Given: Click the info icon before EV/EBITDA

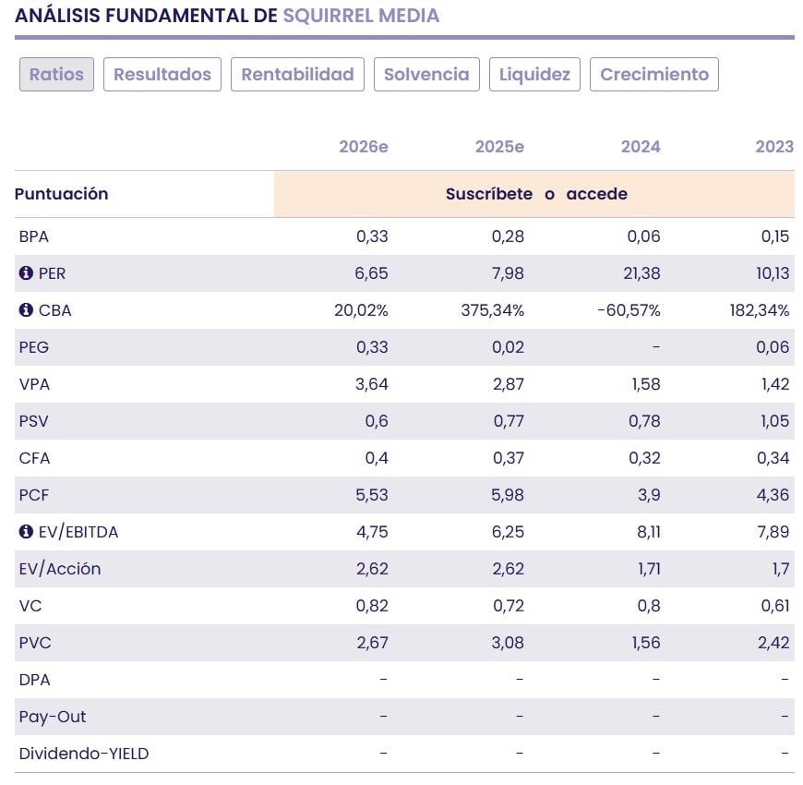Looking at the screenshot, I should click(26, 532).
